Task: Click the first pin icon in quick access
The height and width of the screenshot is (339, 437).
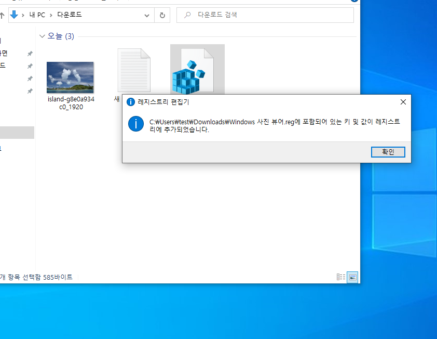Action: (30, 54)
